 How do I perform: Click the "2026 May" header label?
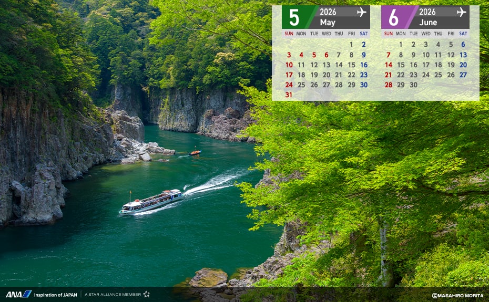[328, 17]
